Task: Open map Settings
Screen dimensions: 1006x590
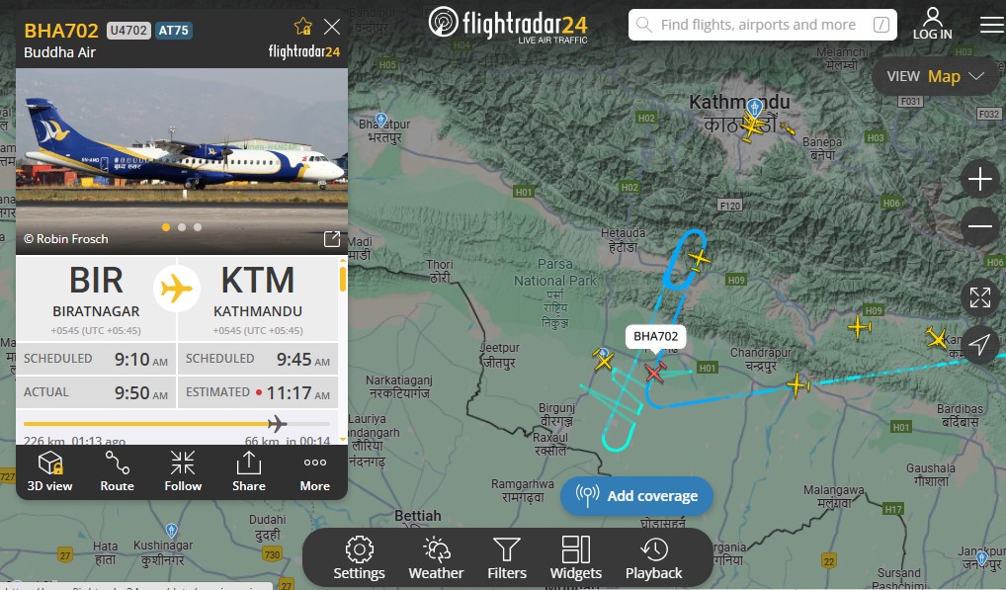Action: [x=360, y=558]
